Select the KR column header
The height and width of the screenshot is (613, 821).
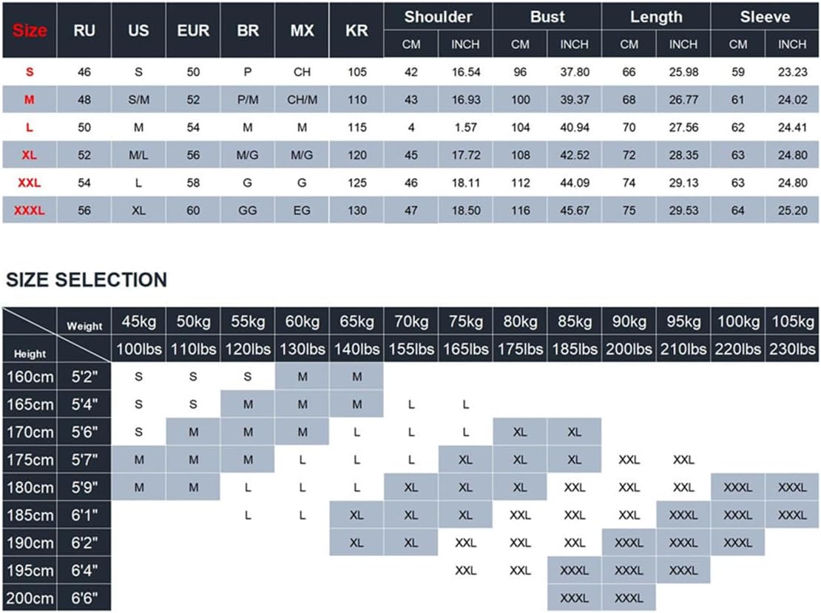coord(357,30)
